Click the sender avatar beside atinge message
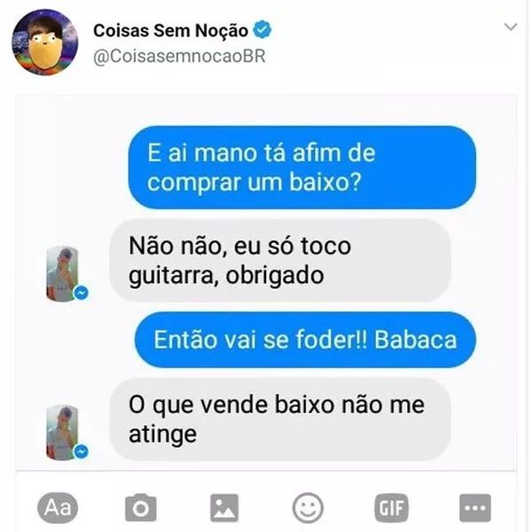The width and height of the screenshot is (532, 532). (x=62, y=433)
